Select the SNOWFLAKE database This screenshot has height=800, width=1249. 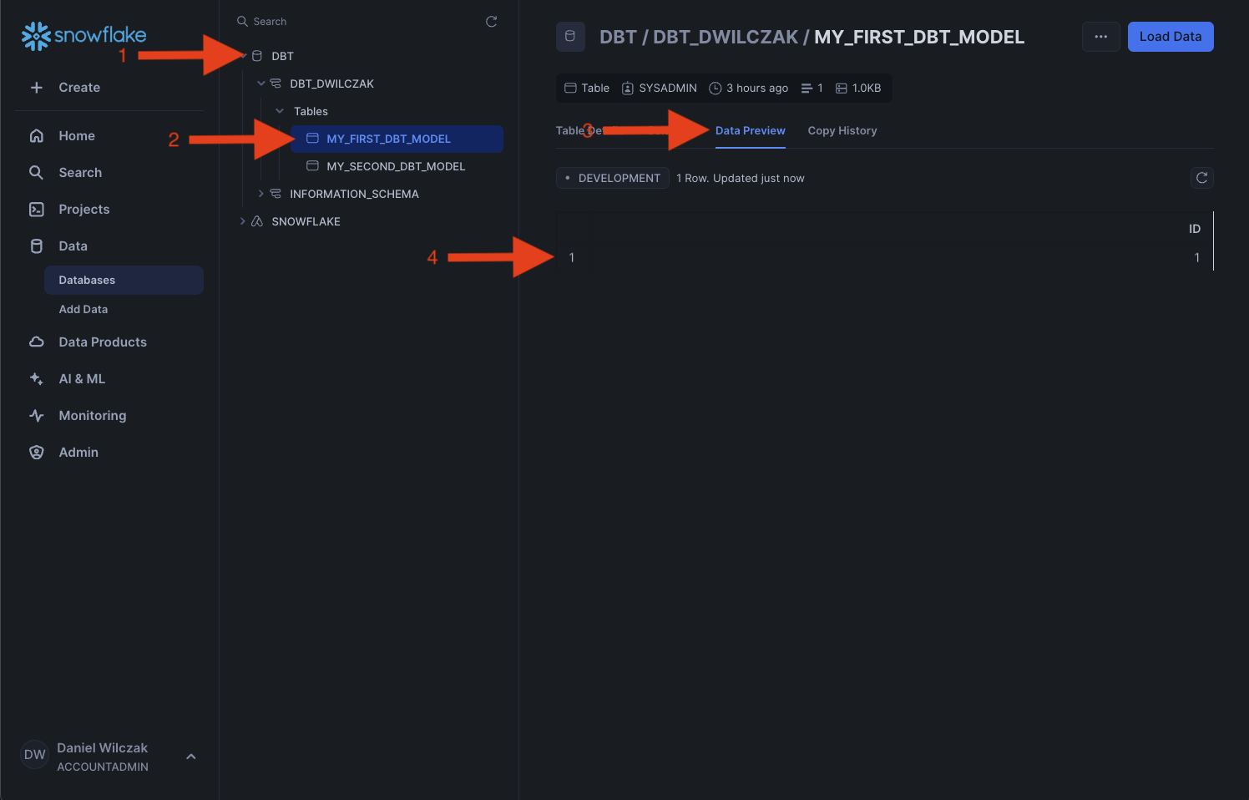point(306,221)
